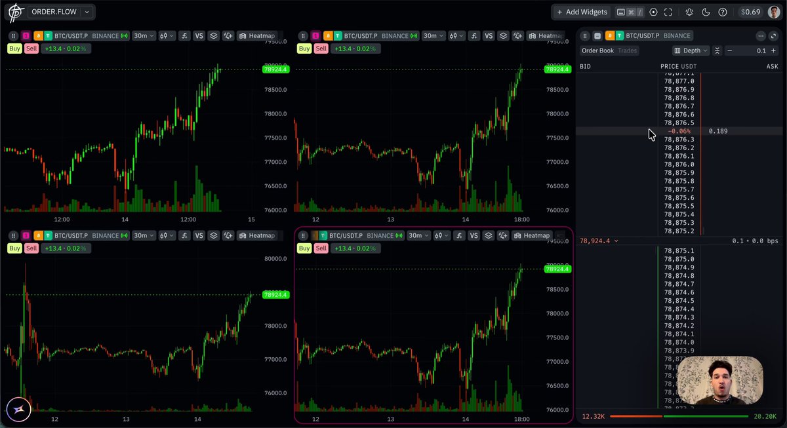Click Sell in the bottom-right chart
The image size is (787, 428).
click(x=321, y=248)
